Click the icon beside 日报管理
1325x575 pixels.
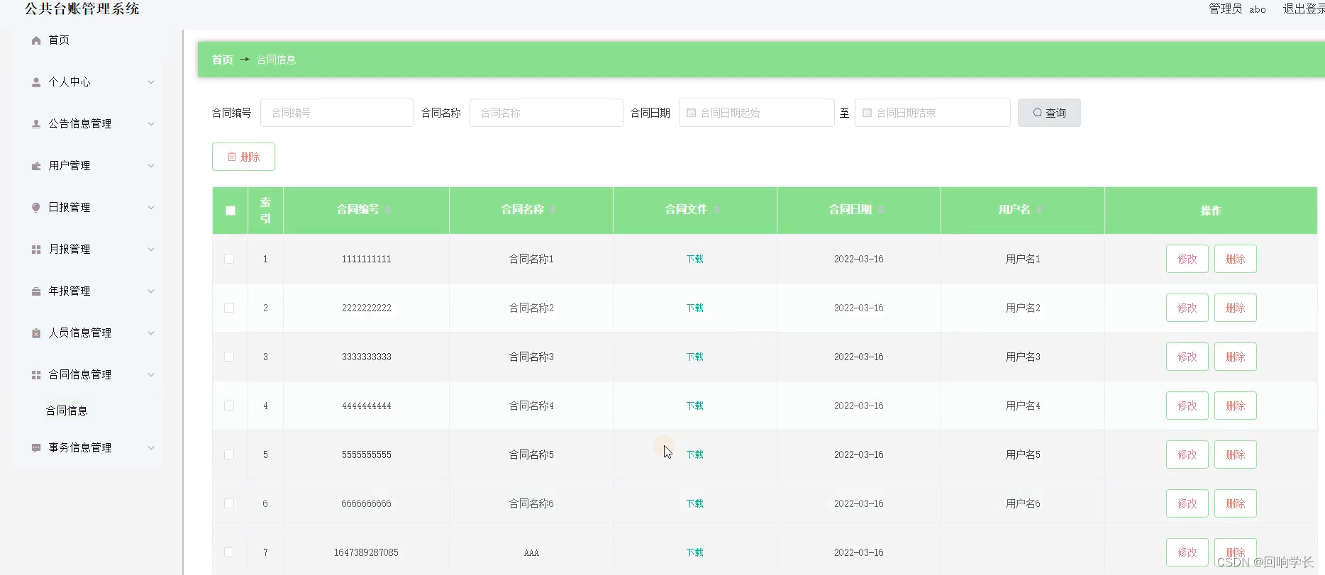(36, 208)
